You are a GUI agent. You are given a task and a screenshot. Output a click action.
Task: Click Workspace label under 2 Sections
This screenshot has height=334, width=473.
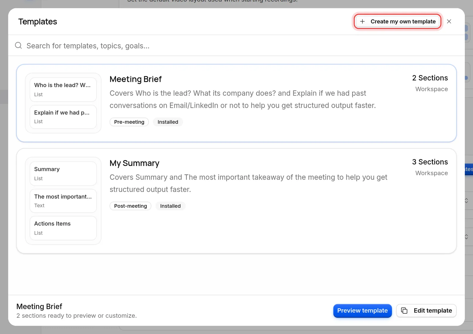pyautogui.click(x=432, y=89)
